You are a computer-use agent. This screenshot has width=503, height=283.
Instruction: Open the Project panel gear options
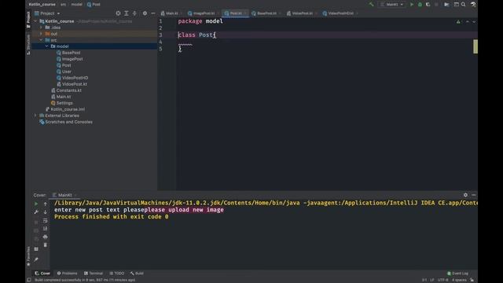tap(145, 13)
